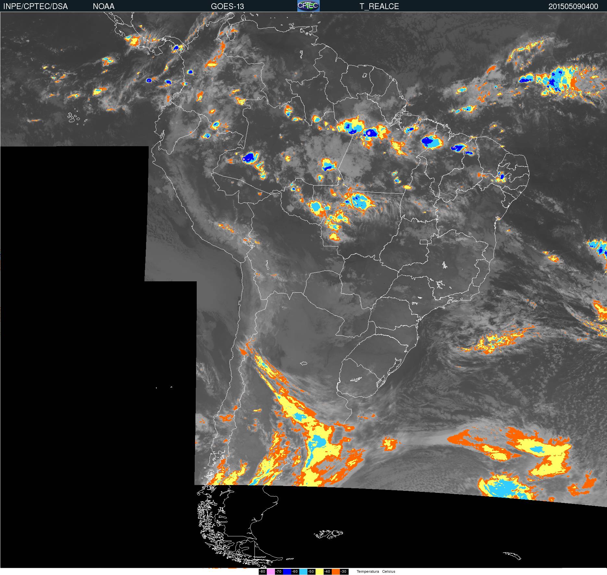607x575 pixels.
Task: Click the -50 legend value
Action: point(311,571)
